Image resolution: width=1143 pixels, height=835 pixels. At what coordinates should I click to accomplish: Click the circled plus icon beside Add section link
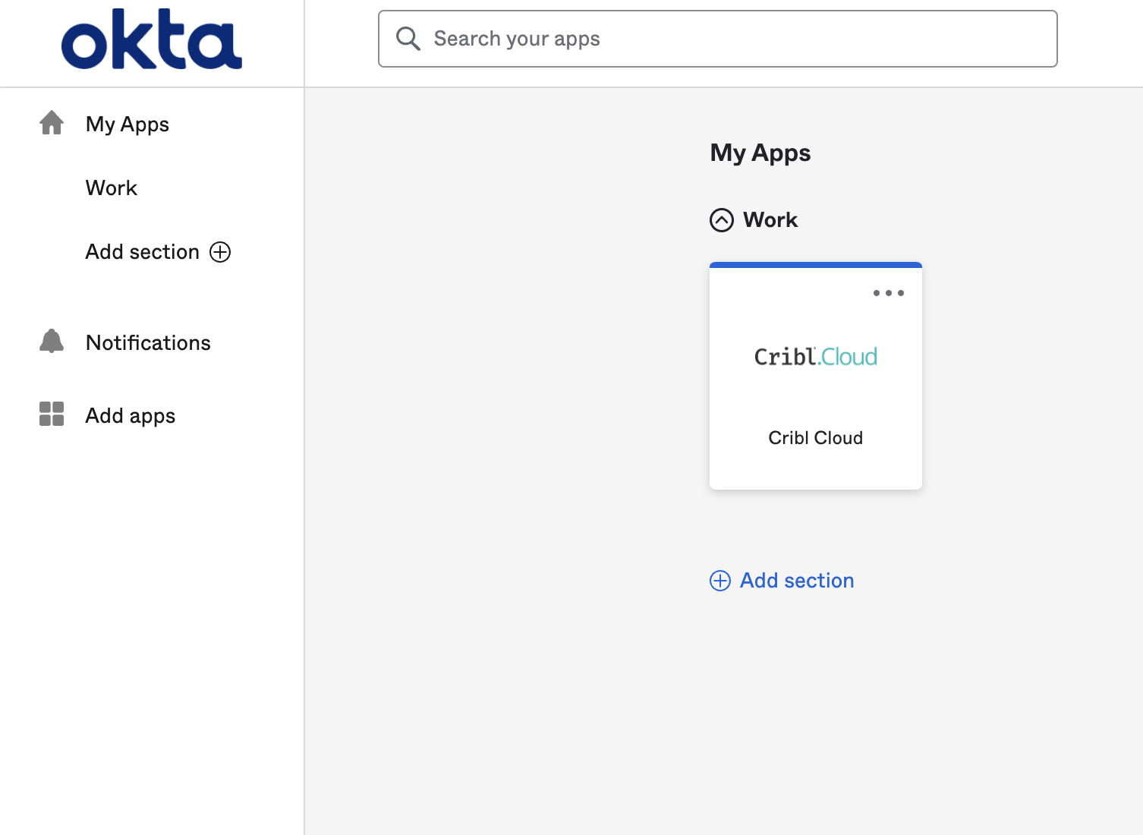pos(719,581)
